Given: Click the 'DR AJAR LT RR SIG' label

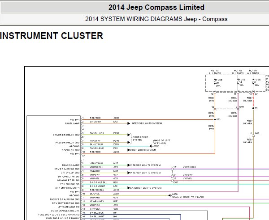Looking at the screenshot, I should [69, 177].
